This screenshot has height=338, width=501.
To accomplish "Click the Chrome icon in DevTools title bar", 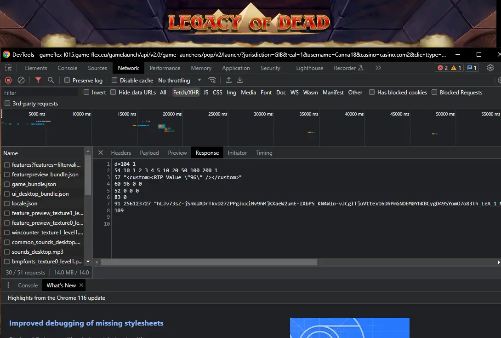I will pyautogui.click(x=6, y=54).
